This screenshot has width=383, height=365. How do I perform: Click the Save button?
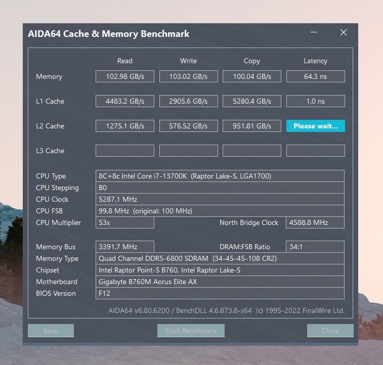(x=51, y=331)
